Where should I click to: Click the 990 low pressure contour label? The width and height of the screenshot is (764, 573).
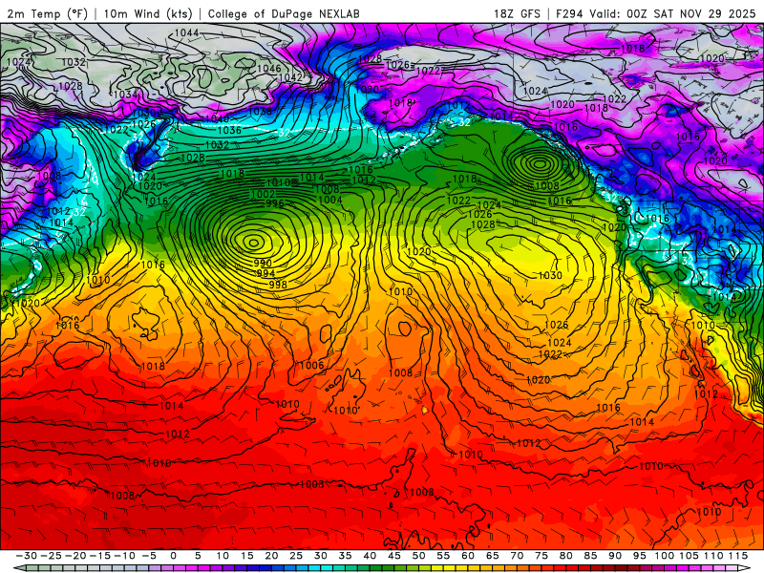[x=263, y=263]
